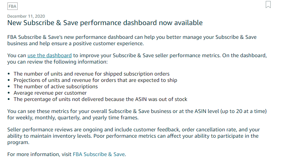Click the "weekly, monthly, quarterly, and yearly" line
This screenshot has width=287, height=161.
(x=73, y=118)
